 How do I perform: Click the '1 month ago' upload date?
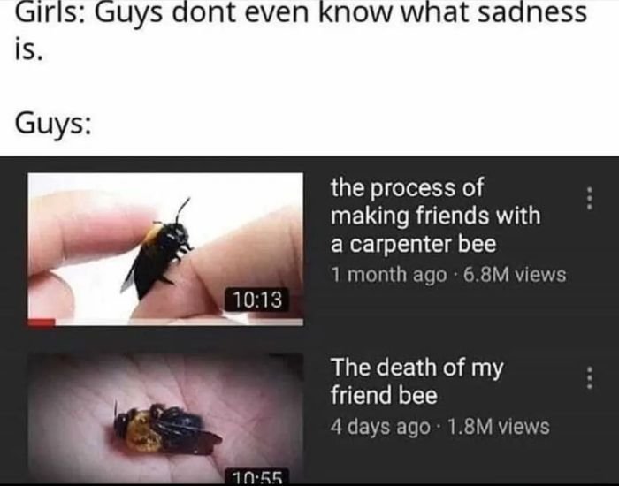coord(389,275)
